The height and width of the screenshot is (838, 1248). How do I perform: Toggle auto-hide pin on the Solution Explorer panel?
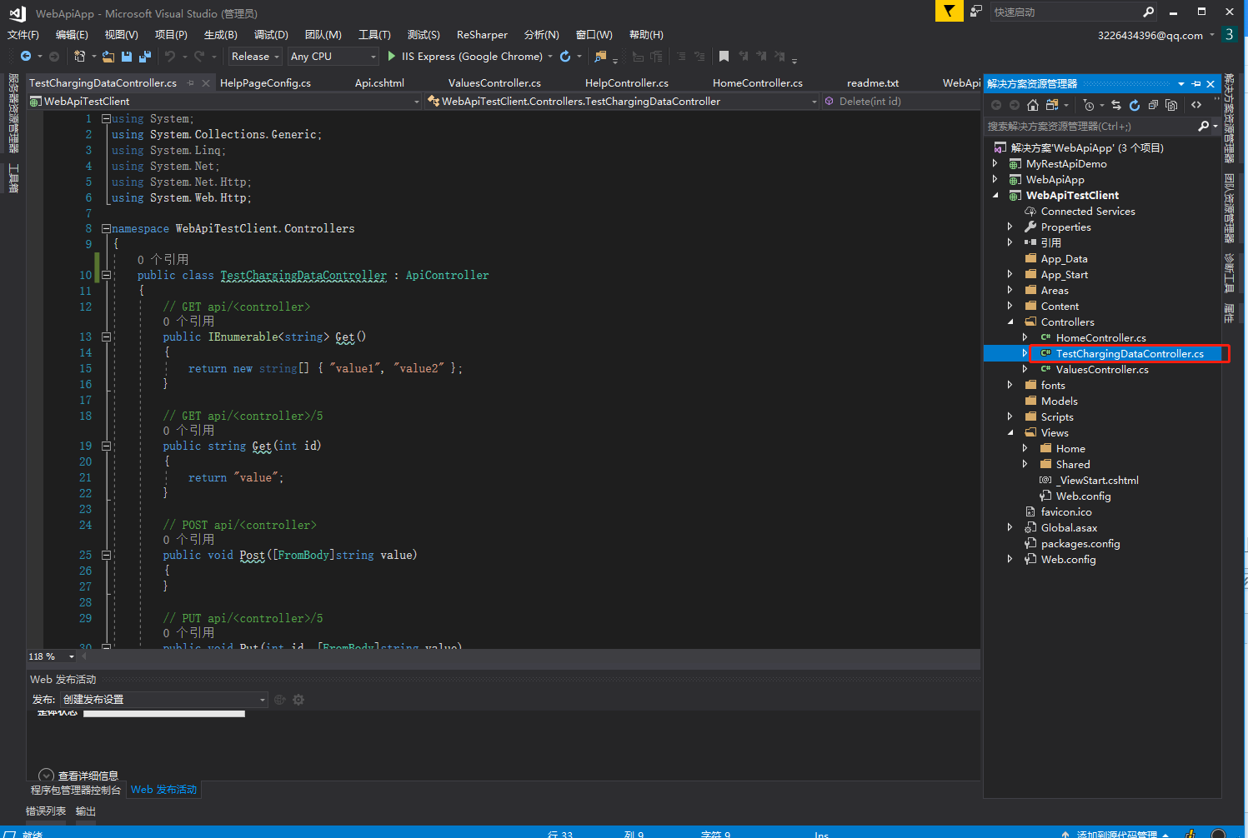coord(1196,84)
